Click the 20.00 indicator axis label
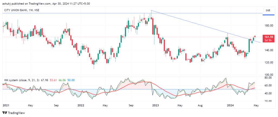 tap(268, 101)
